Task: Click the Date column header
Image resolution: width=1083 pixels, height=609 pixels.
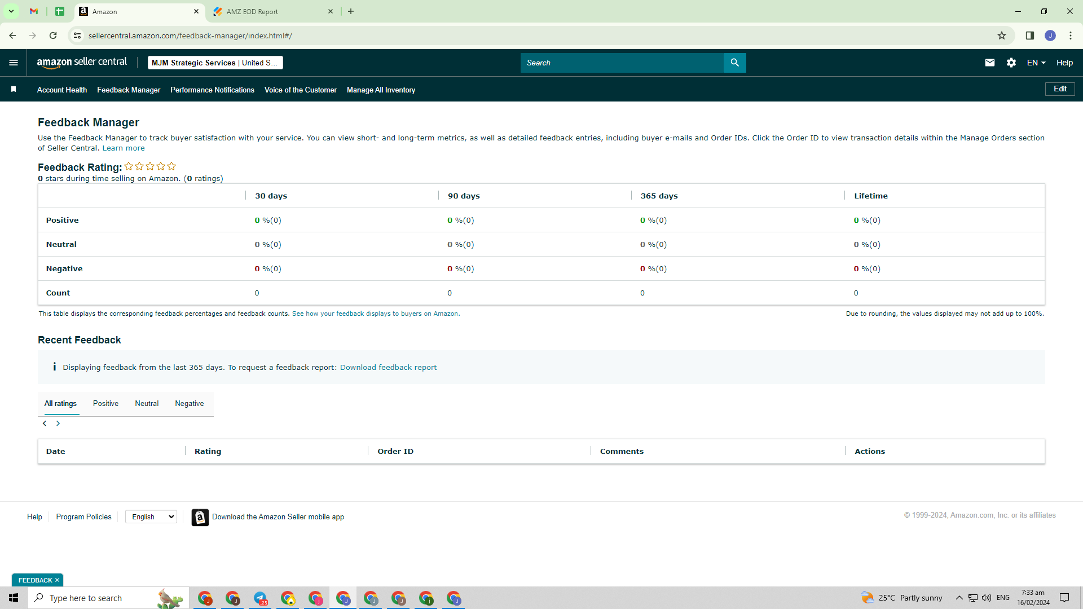Action: coord(56,452)
